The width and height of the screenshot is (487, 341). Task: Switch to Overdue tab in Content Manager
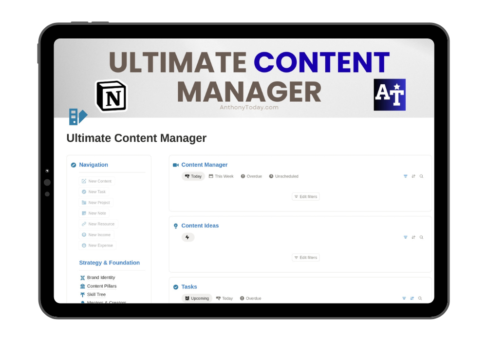point(251,176)
